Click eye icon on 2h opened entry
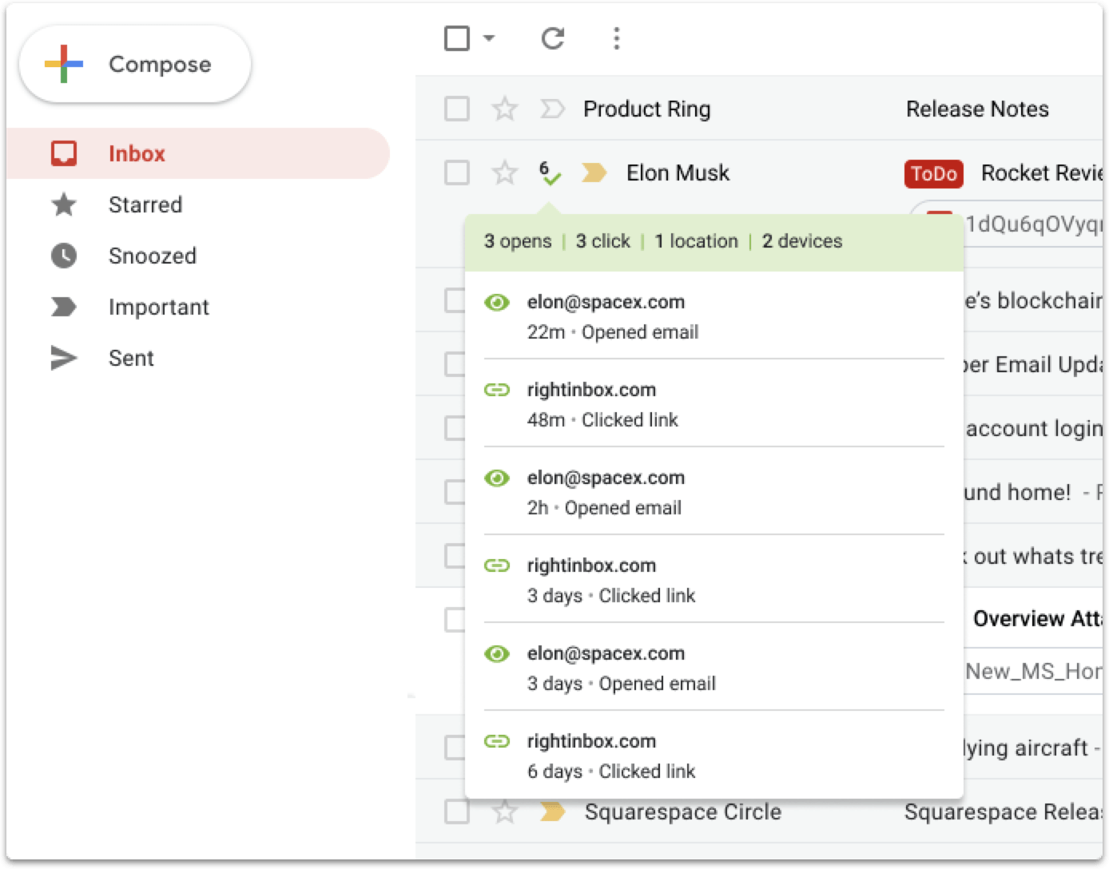The image size is (1109, 869). coord(497,478)
